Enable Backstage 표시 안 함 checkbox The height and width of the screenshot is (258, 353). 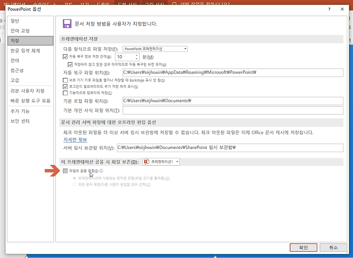click(65, 80)
